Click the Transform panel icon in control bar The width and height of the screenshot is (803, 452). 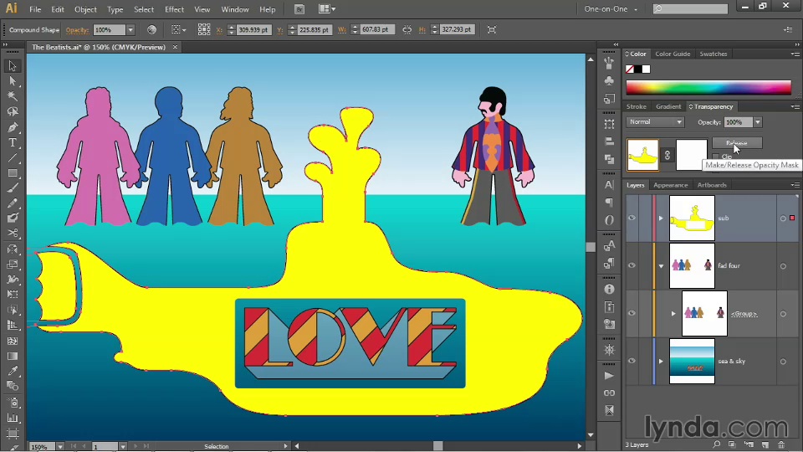tap(492, 30)
